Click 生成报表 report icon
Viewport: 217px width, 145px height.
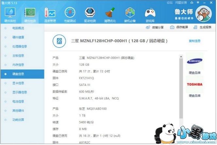195,27
